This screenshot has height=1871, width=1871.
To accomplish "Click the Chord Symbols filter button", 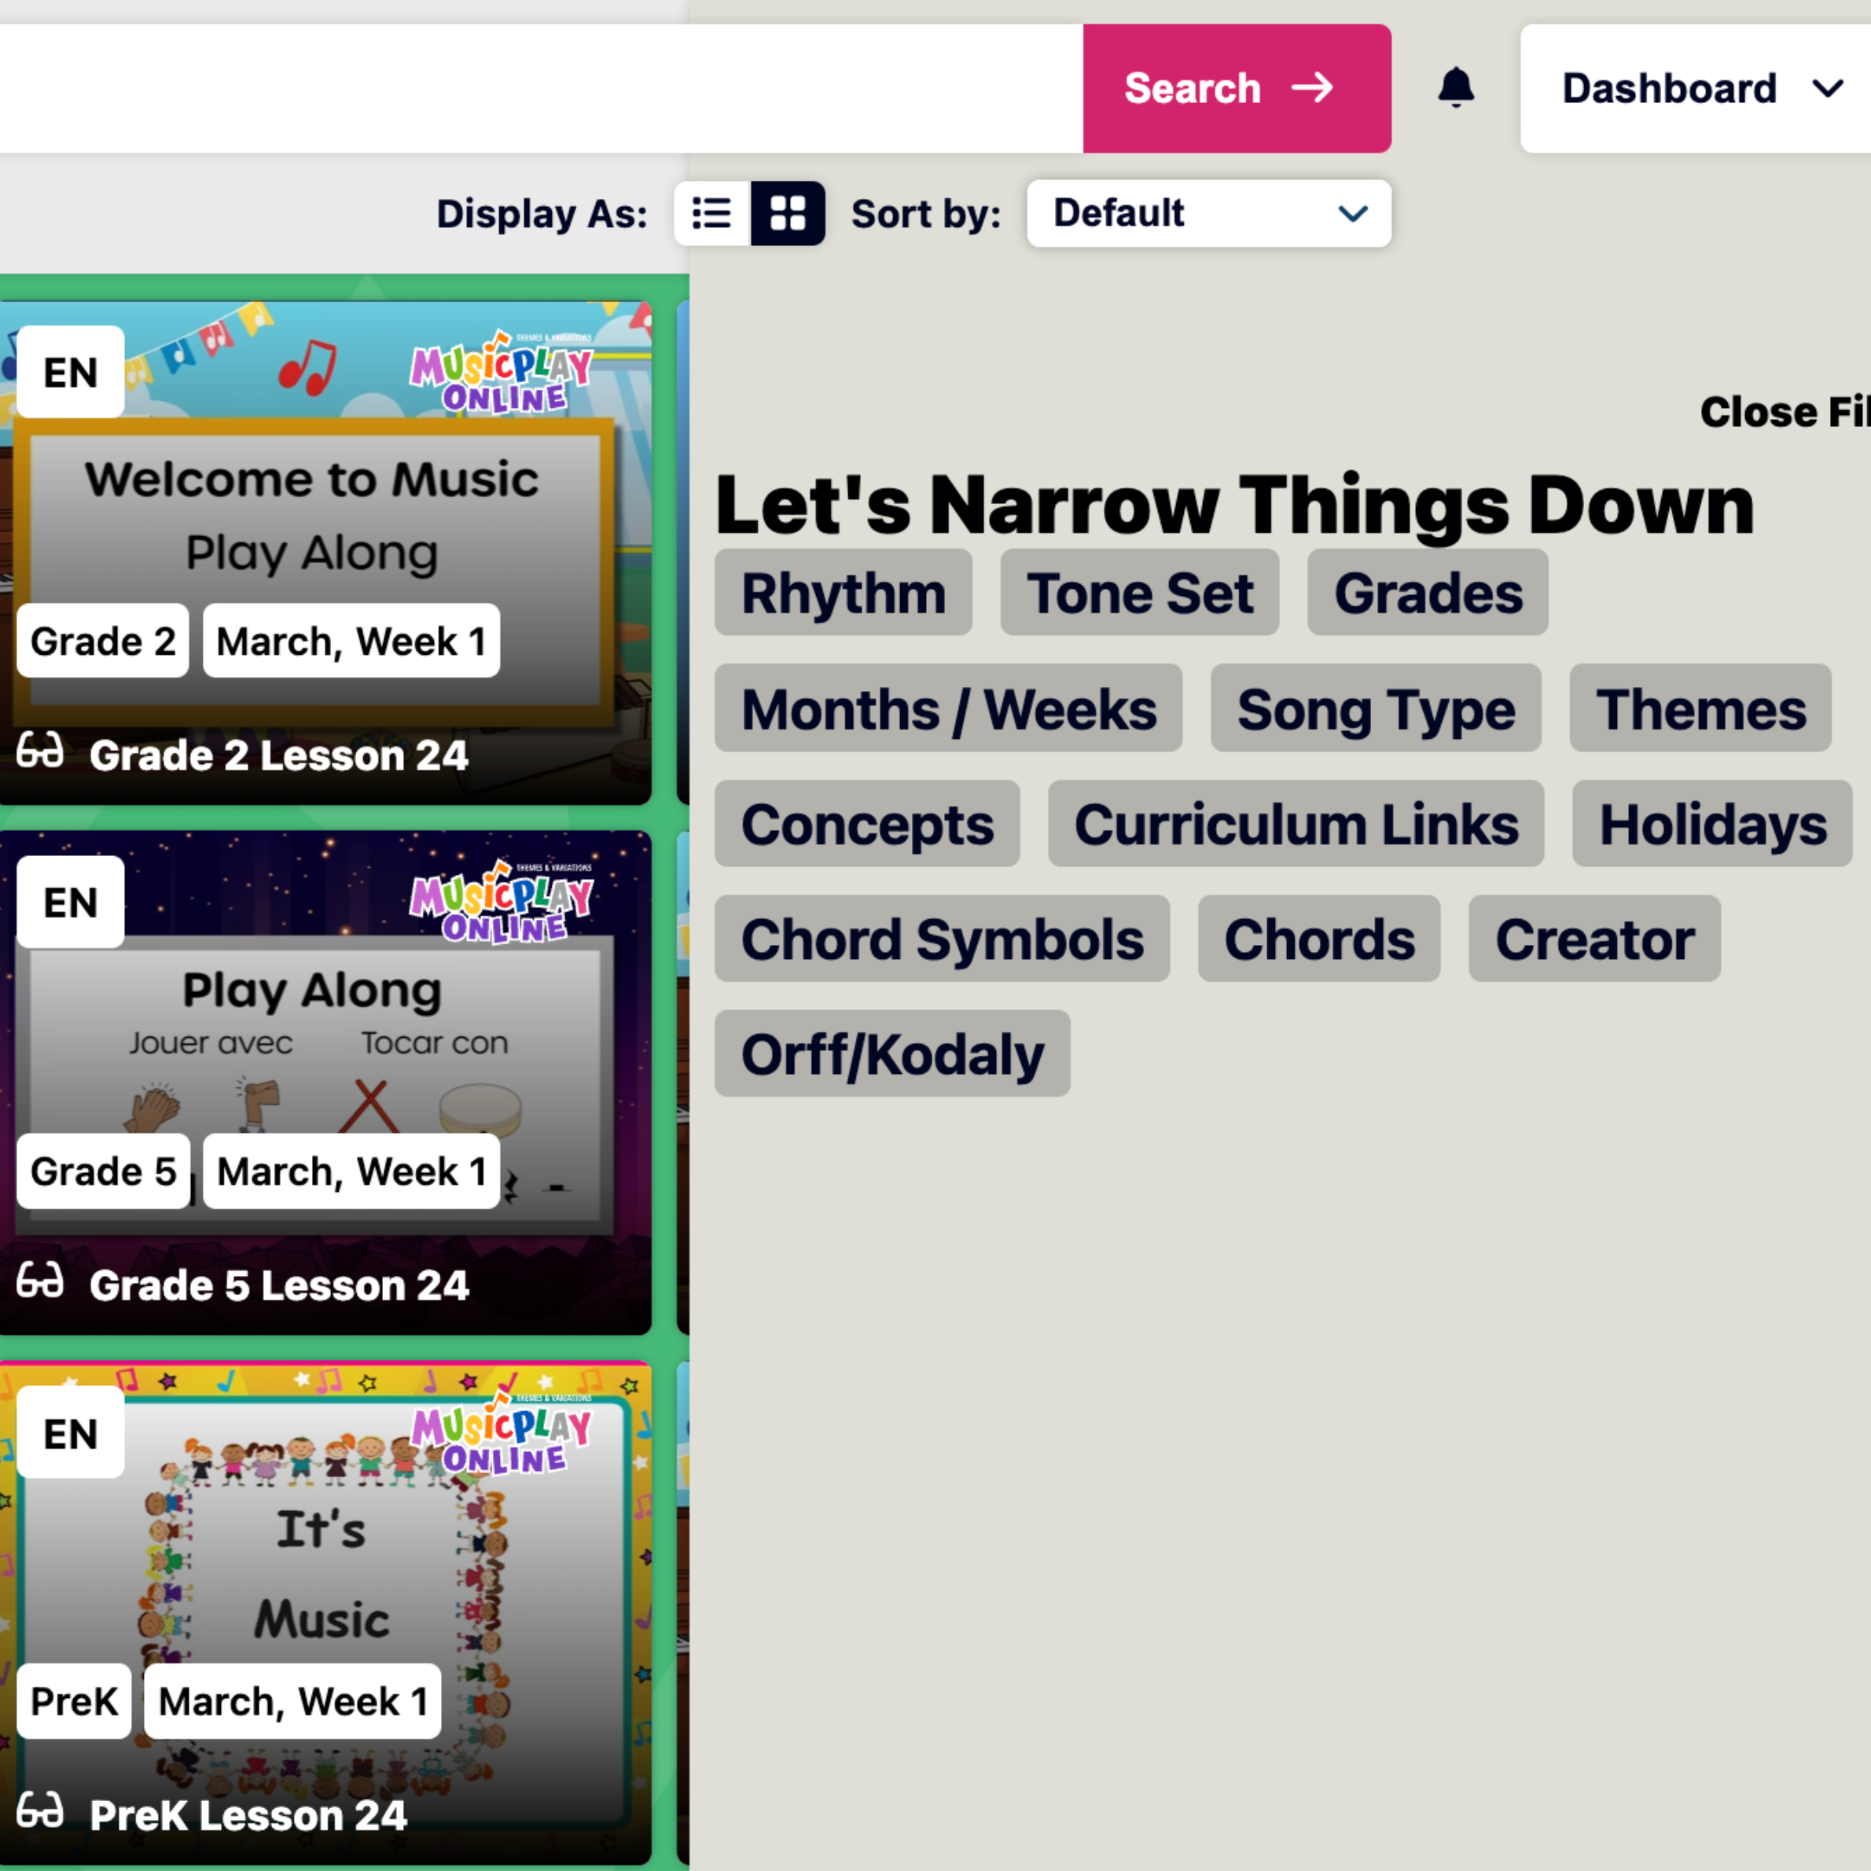I will [941, 939].
